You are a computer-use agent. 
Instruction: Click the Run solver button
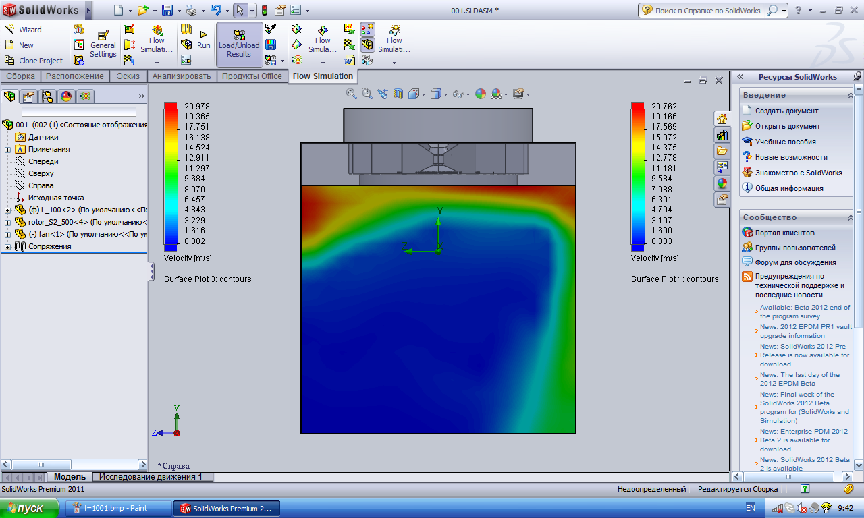coord(203,39)
